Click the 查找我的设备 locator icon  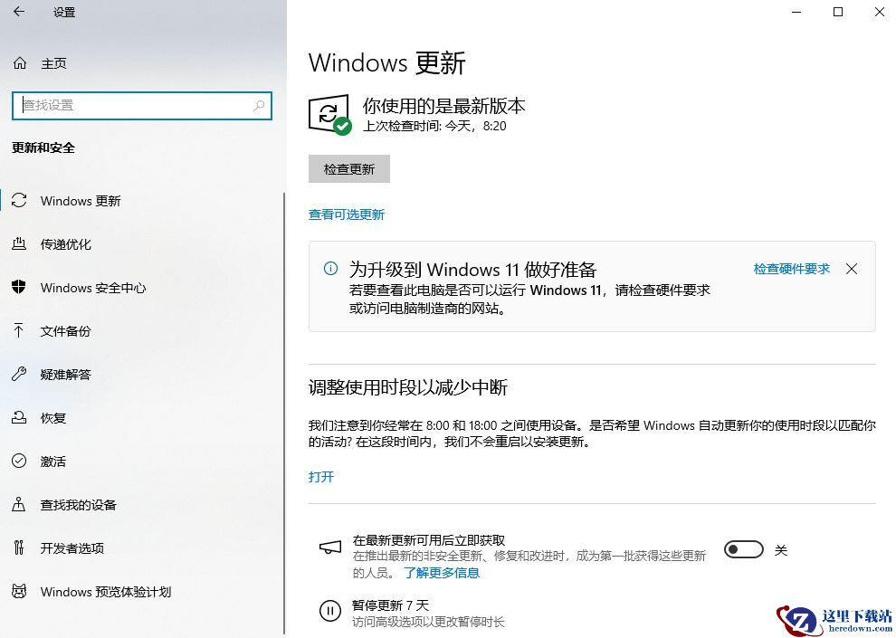coord(19,504)
